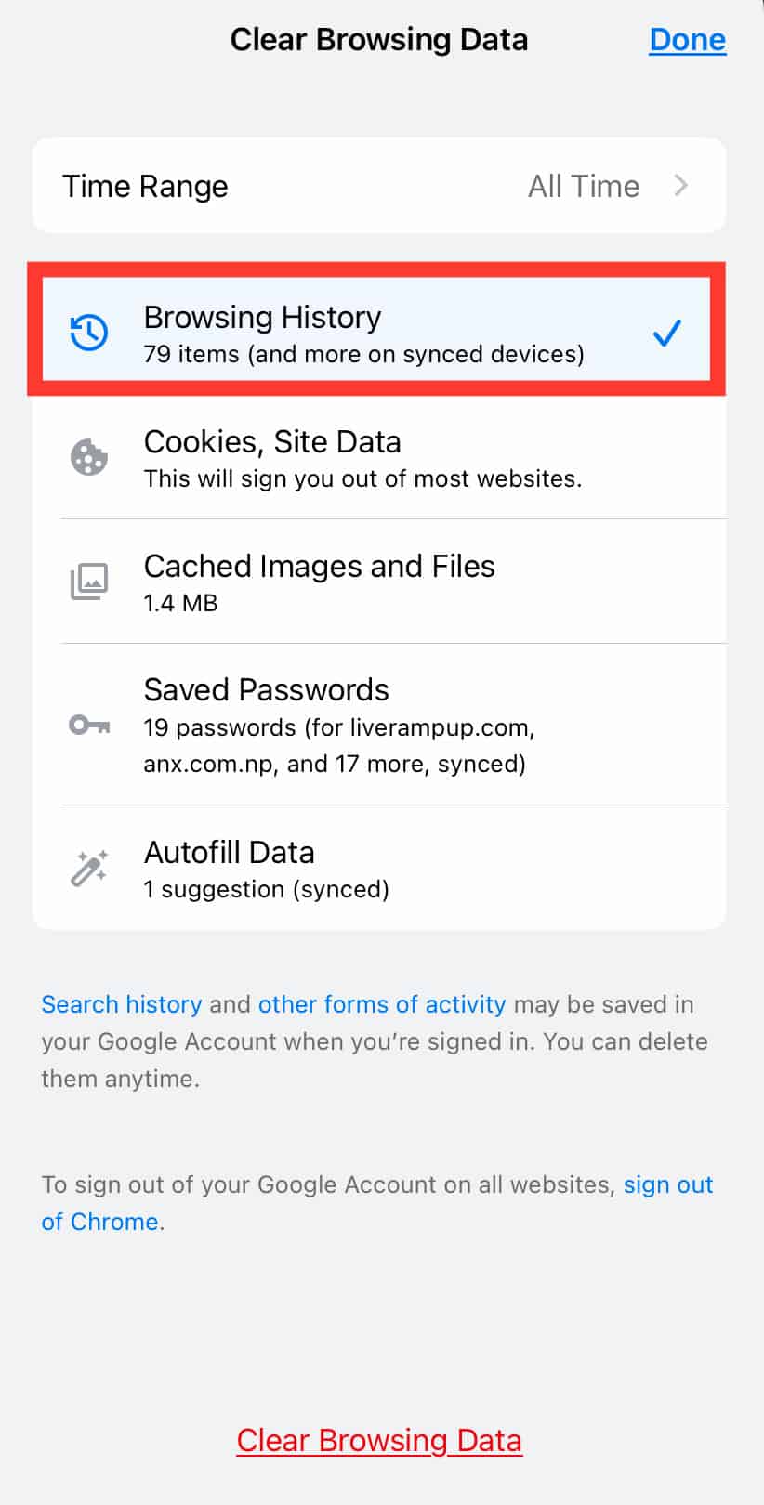This screenshot has height=1505, width=764.
Task: Open the Time Range chevron
Action: click(x=681, y=186)
